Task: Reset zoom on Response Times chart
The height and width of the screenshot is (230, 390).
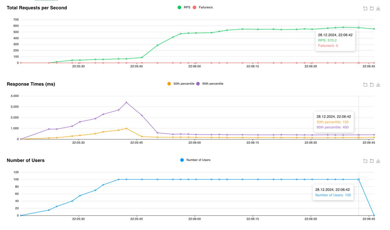Action: 372,85
